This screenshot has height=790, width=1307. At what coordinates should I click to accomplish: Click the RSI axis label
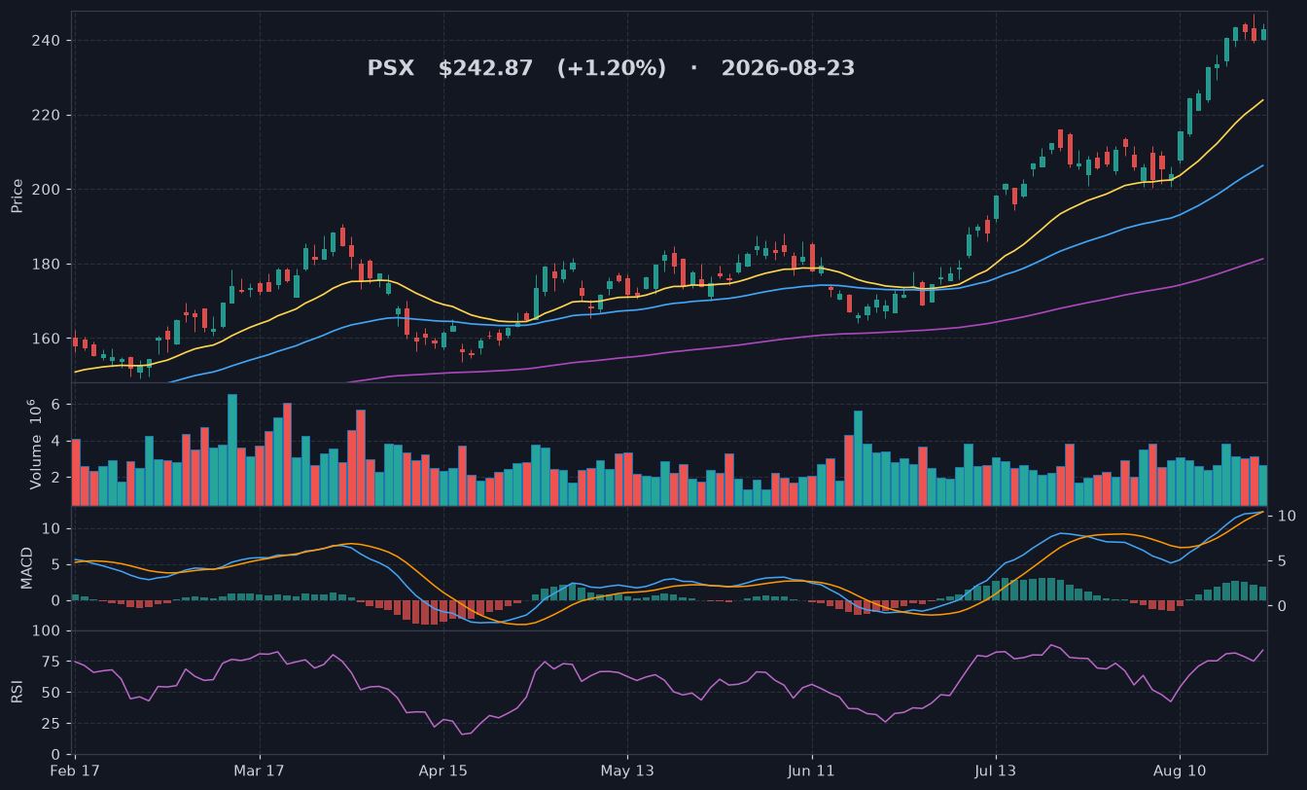click(x=17, y=692)
